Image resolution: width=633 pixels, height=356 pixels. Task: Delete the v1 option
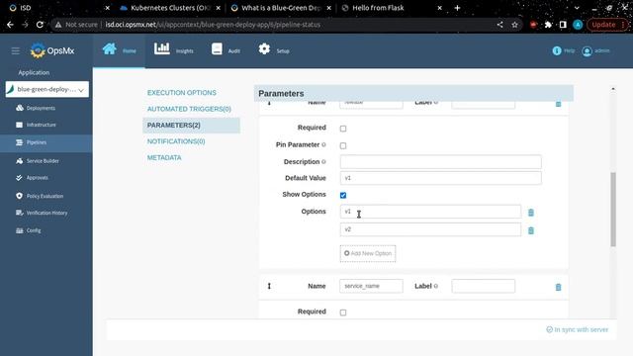coord(531,213)
